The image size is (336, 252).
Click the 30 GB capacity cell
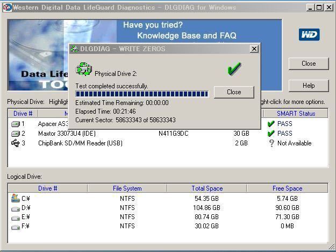click(241, 134)
